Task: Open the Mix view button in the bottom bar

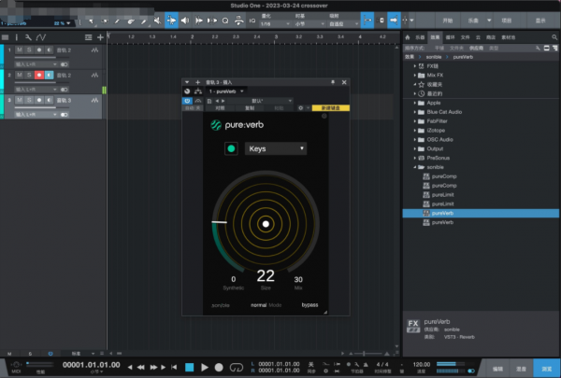Action: pyautogui.click(x=521, y=369)
